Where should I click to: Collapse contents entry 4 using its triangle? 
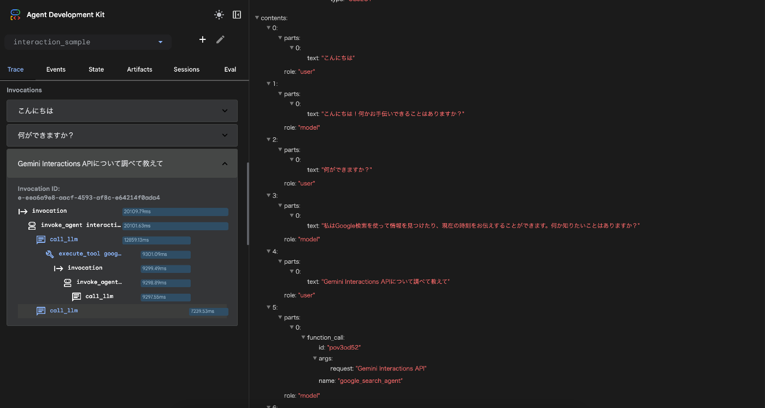268,252
